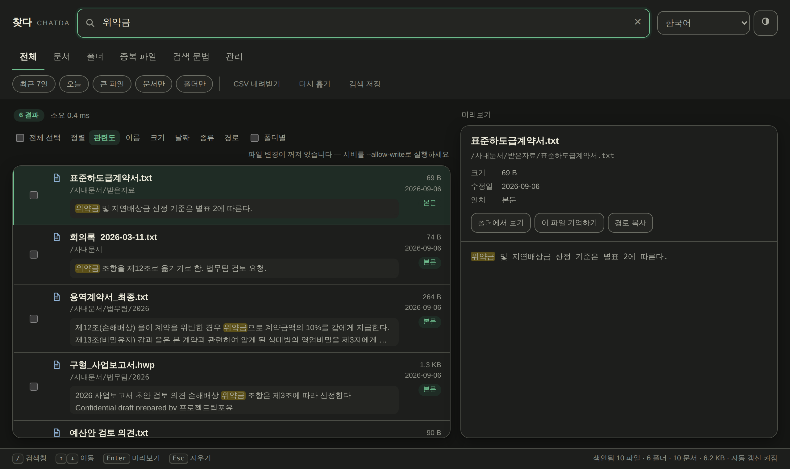The height and width of the screenshot is (469, 790).
Task: Open the 한국어 language dropdown
Action: pos(703,23)
